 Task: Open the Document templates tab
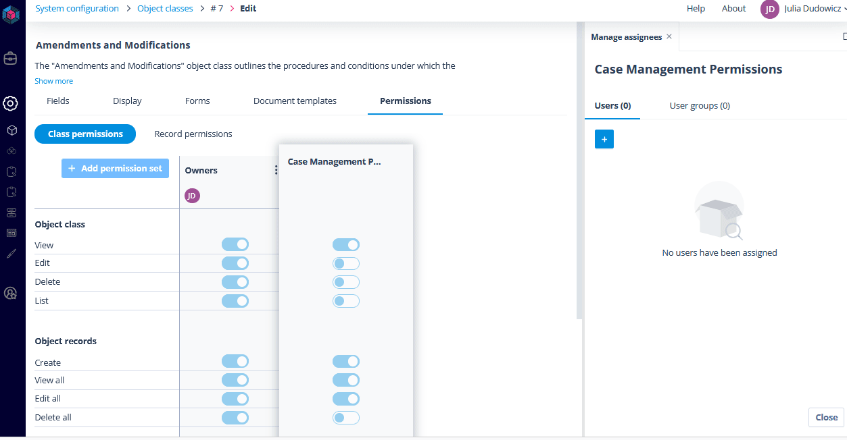295,101
